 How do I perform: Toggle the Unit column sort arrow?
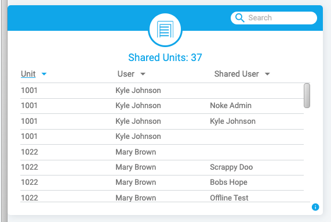pos(44,74)
